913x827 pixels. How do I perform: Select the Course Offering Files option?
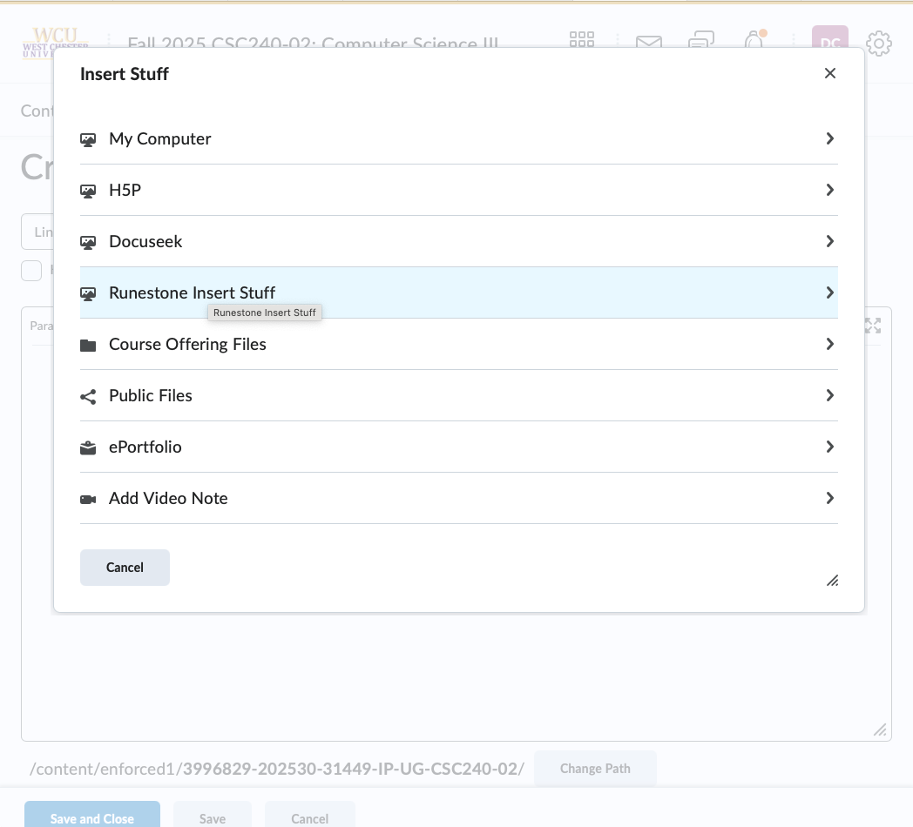point(187,344)
